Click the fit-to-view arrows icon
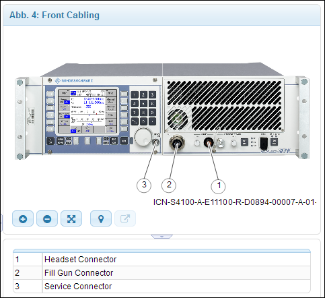Viewport: 325px width, 298px height. [x=71, y=218]
